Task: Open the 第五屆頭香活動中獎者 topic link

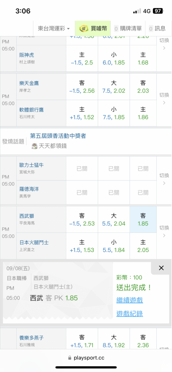Action: (x=58, y=136)
